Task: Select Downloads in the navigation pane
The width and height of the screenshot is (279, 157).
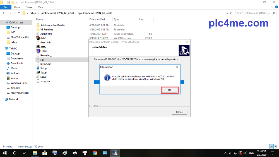Action: click(x=17, y=63)
